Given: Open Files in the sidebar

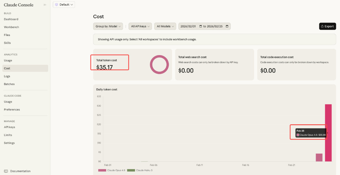Looking at the screenshot, I should 7,35.
